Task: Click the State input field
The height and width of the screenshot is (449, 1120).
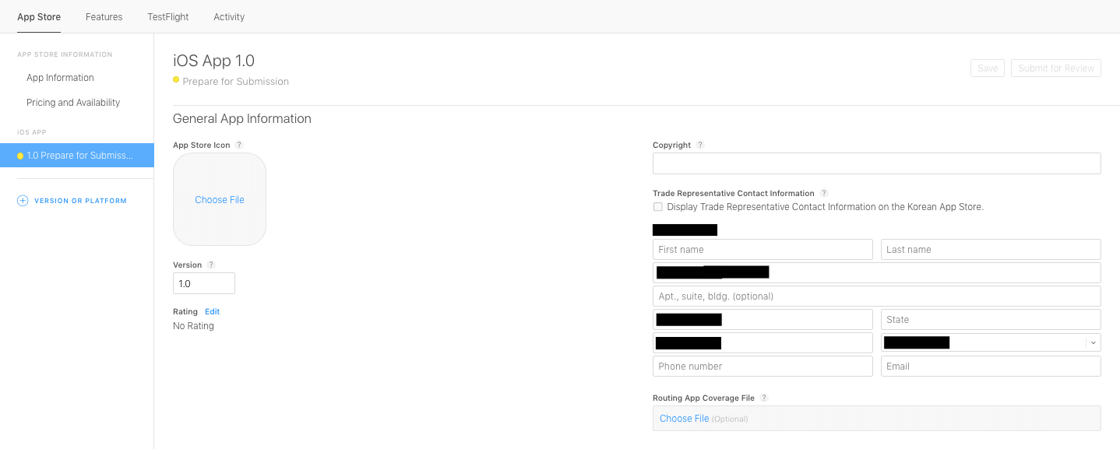Action: click(x=991, y=319)
